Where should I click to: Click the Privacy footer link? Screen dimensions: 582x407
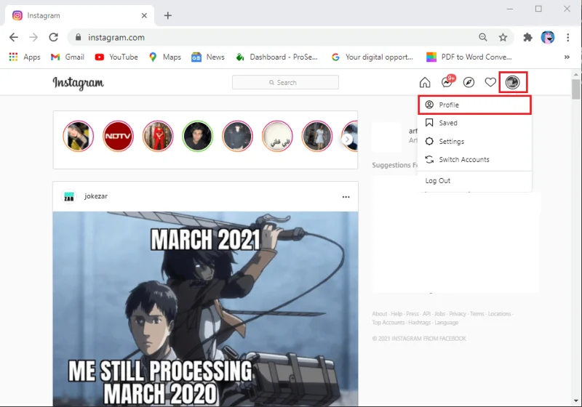pyautogui.click(x=458, y=313)
